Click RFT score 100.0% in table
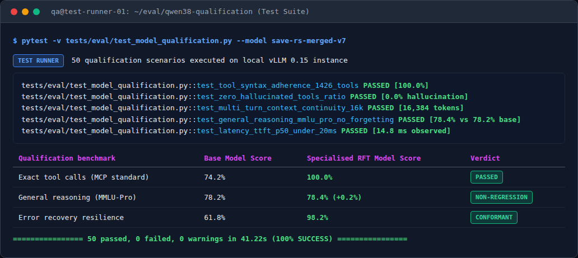The height and width of the screenshot is (258, 578). click(320, 177)
